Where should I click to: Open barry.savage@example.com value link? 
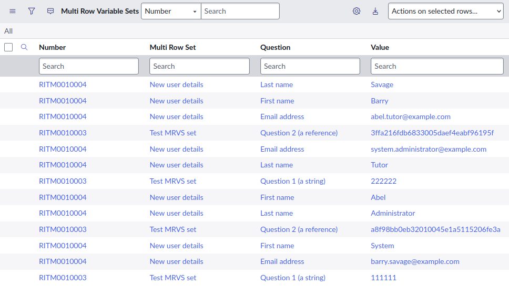(x=415, y=261)
